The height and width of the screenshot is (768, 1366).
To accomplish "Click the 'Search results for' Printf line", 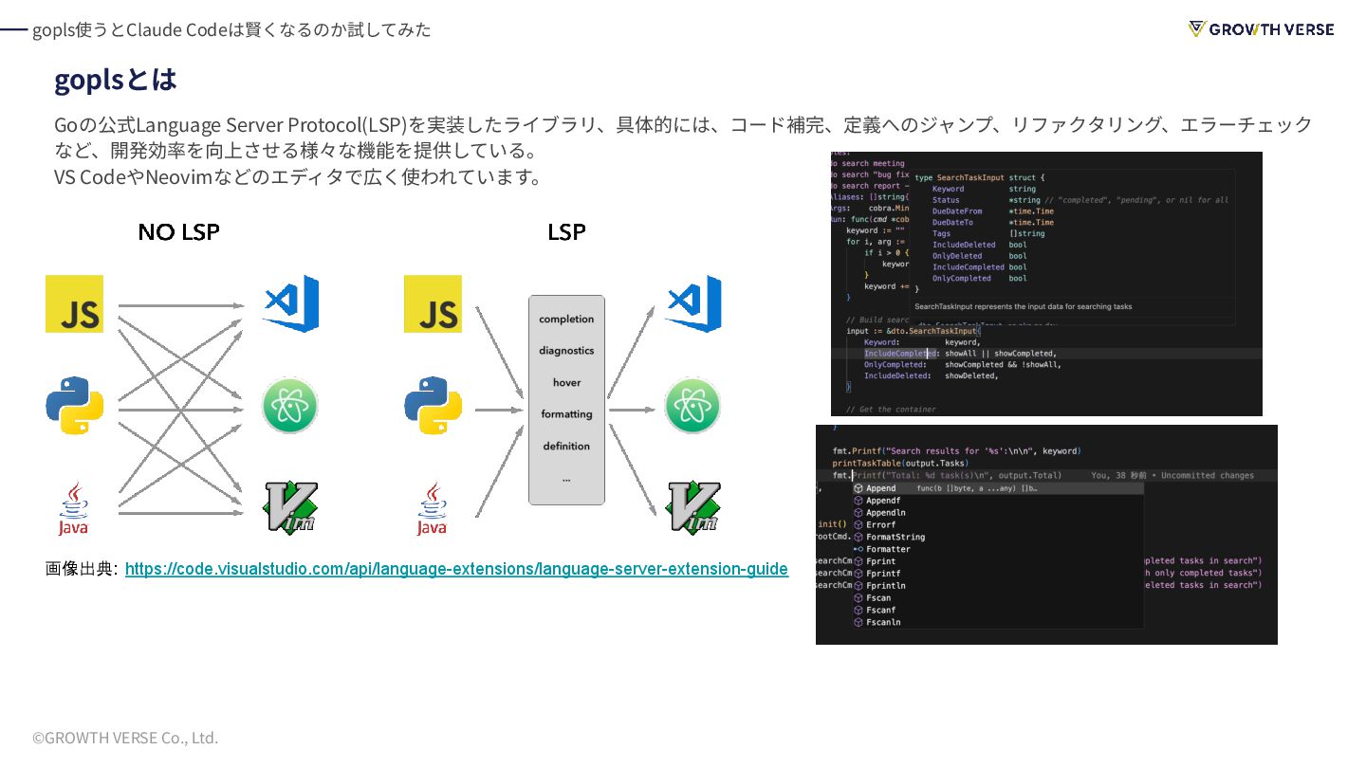I will tap(956, 450).
